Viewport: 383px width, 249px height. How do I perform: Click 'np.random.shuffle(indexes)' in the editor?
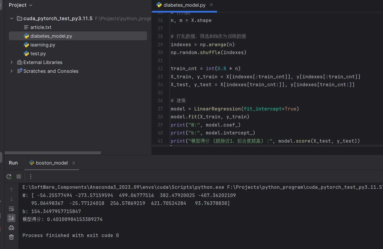click(x=208, y=53)
